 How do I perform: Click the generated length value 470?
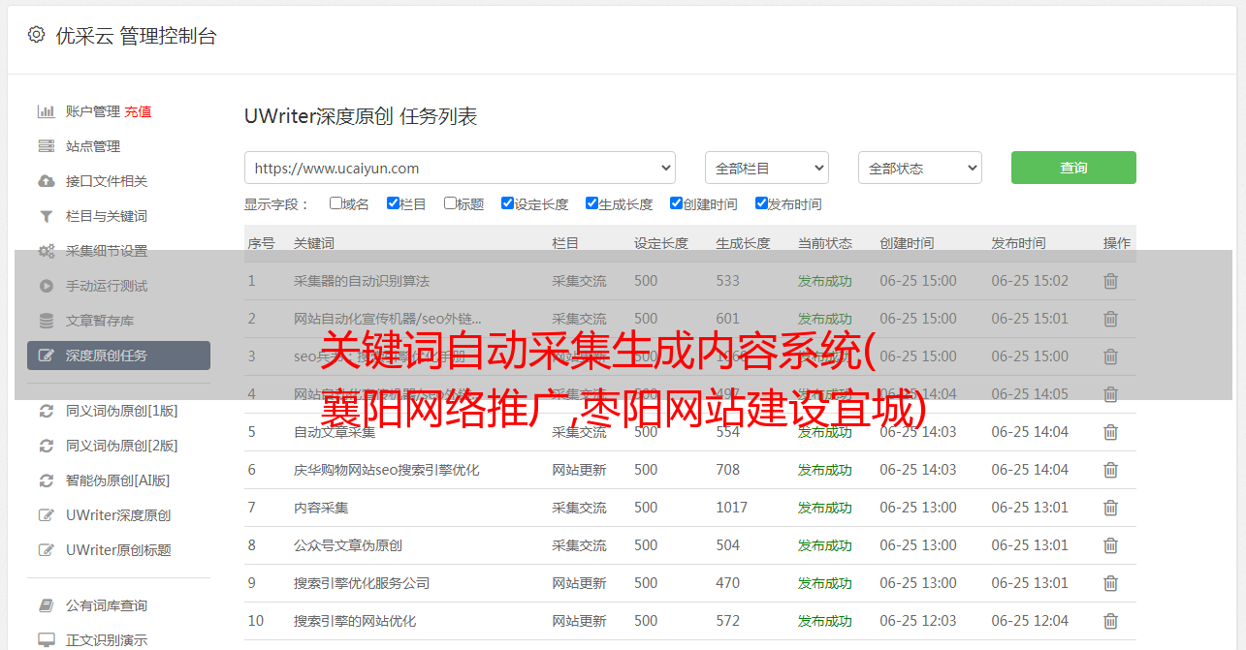point(728,583)
